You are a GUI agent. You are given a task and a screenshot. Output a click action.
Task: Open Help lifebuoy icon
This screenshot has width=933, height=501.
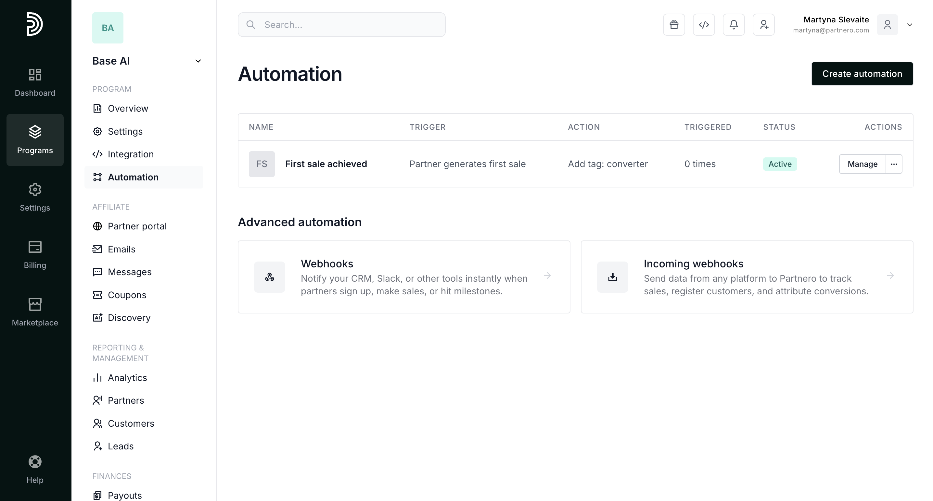(35, 469)
